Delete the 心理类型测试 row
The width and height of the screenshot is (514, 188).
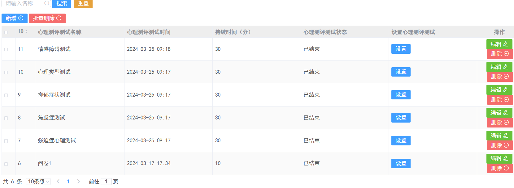click(x=500, y=77)
